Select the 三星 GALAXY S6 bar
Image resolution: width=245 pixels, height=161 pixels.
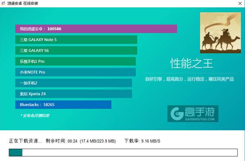point(76,50)
